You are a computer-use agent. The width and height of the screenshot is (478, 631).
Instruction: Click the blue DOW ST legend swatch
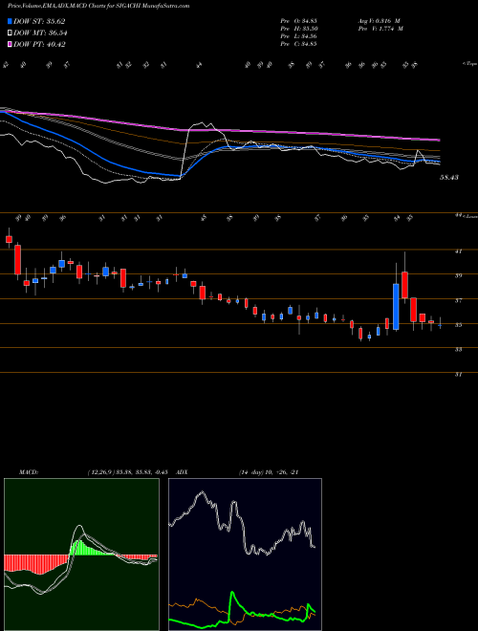(10, 21)
